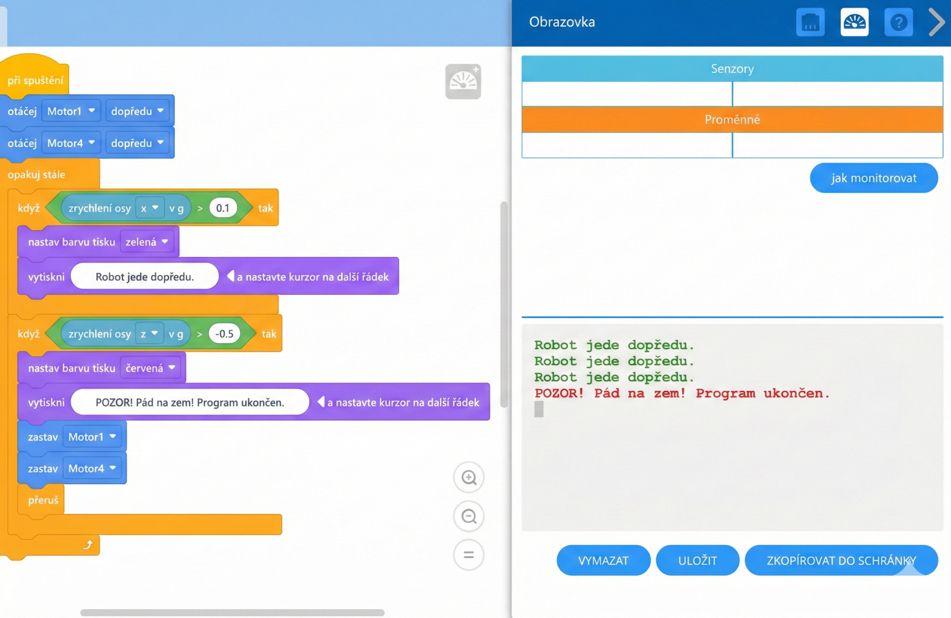This screenshot has height=618, width=951.
Task: Click the horizontal workspace scrollbar
Action: [x=232, y=613]
